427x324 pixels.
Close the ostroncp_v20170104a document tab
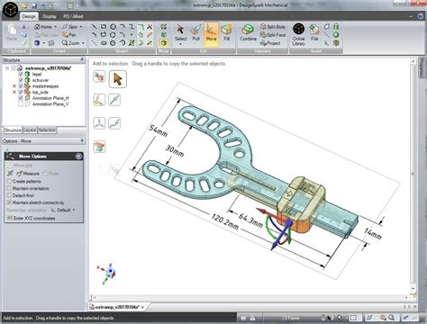point(142,307)
